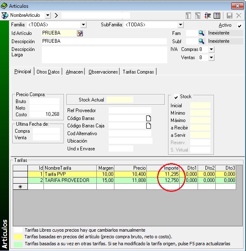
Task: Click the Ref Proveedor field
Action: click(x=130, y=111)
